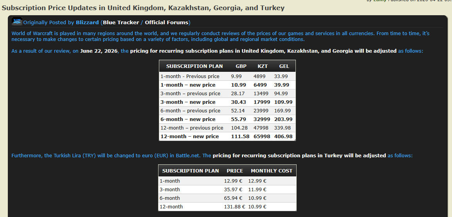Click the 13499 KZT cell
The width and height of the screenshot is (452, 217).
261,94
